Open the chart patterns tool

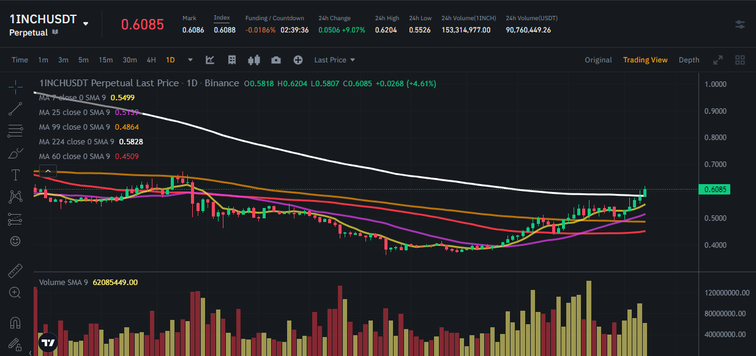(15, 197)
